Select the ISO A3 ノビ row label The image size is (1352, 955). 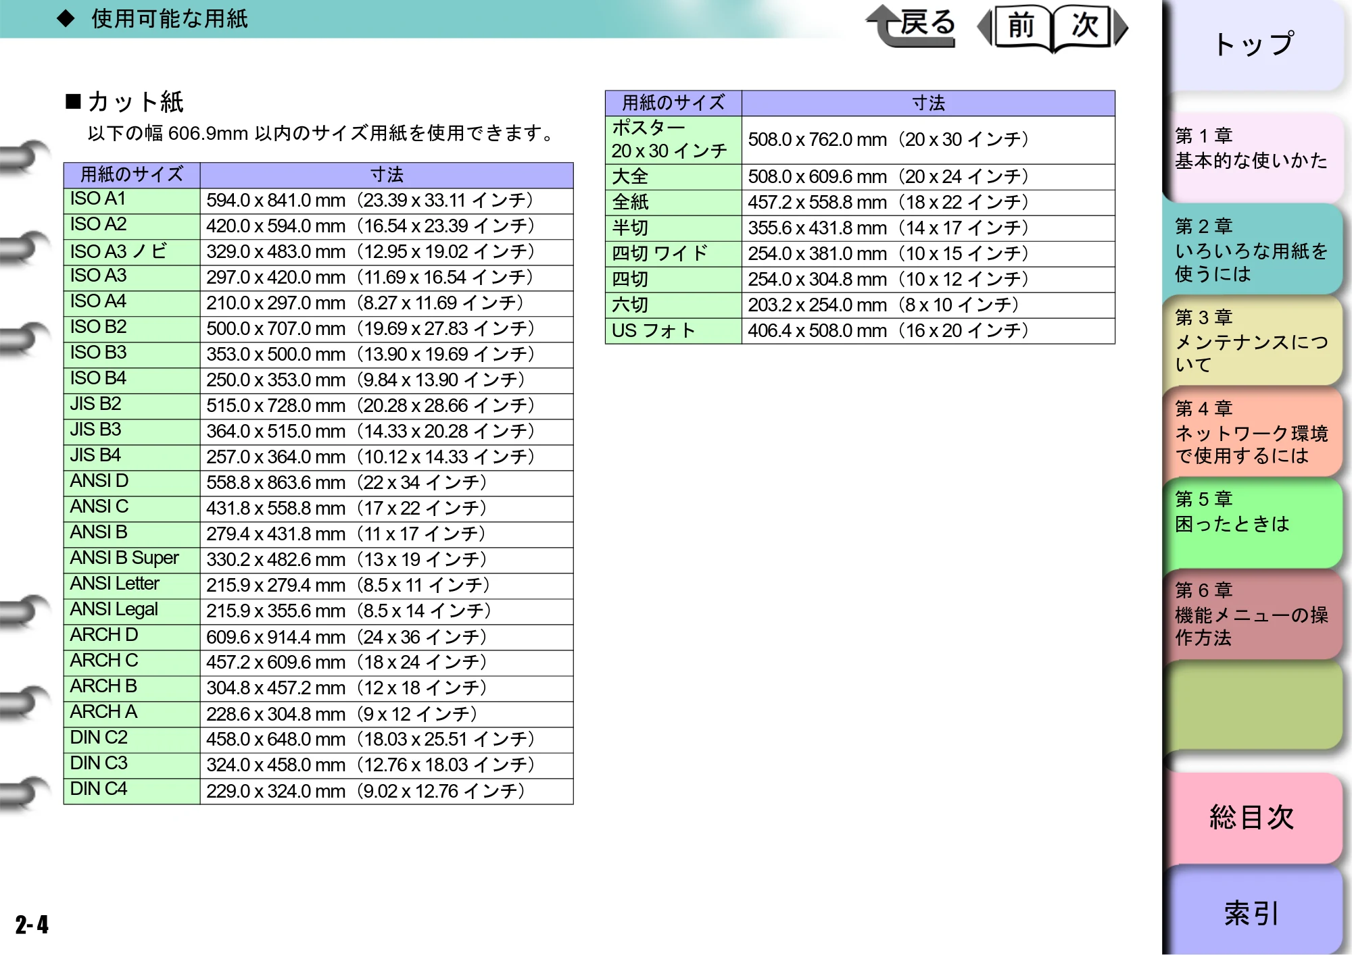click(x=132, y=252)
